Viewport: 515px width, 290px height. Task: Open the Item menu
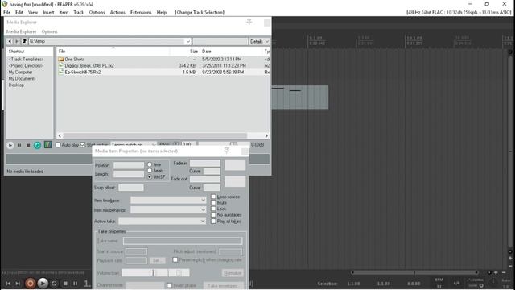pyautogui.click(x=64, y=12)
